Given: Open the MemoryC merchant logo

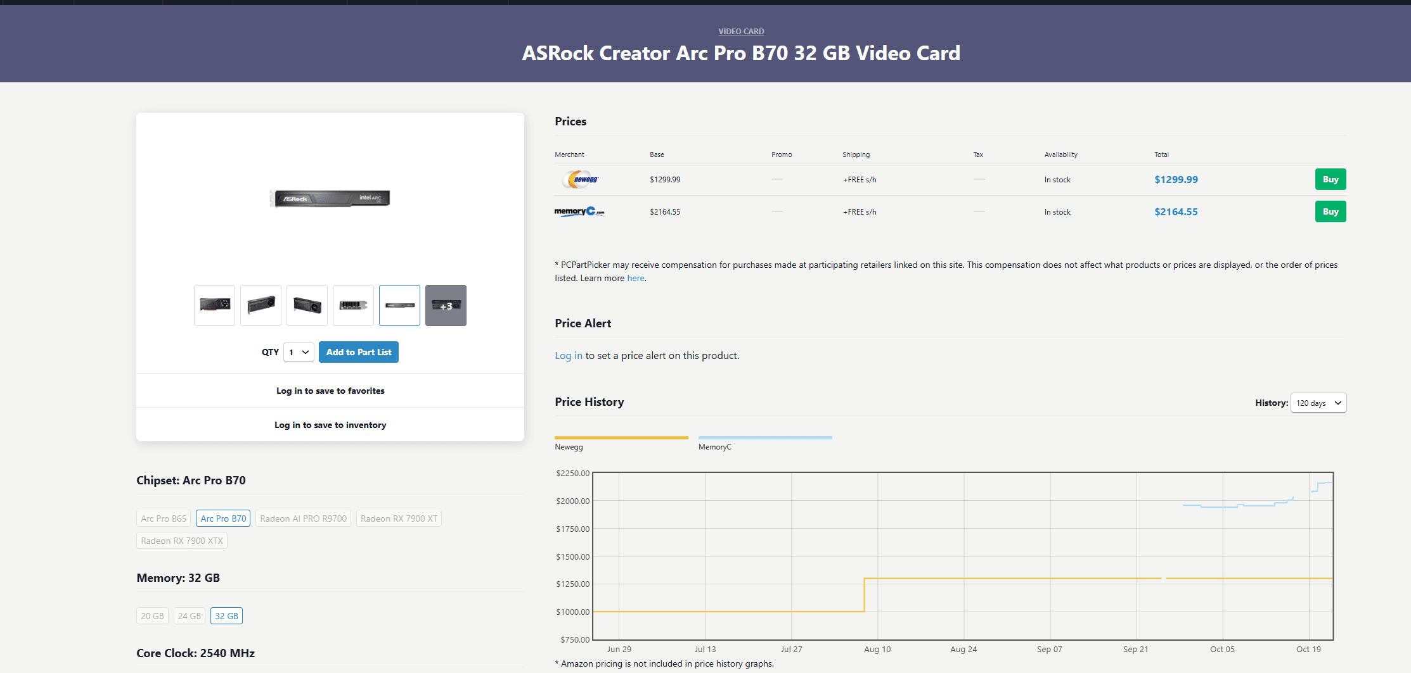Looking at the screenshot, I should coord(579,211).
